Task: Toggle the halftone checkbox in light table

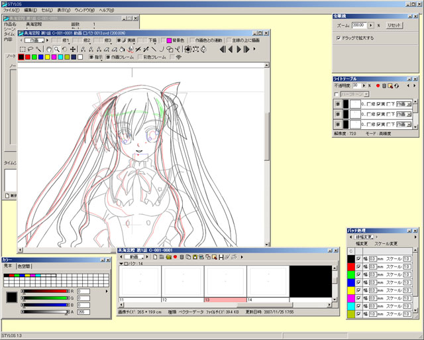Action: (337, 94)
